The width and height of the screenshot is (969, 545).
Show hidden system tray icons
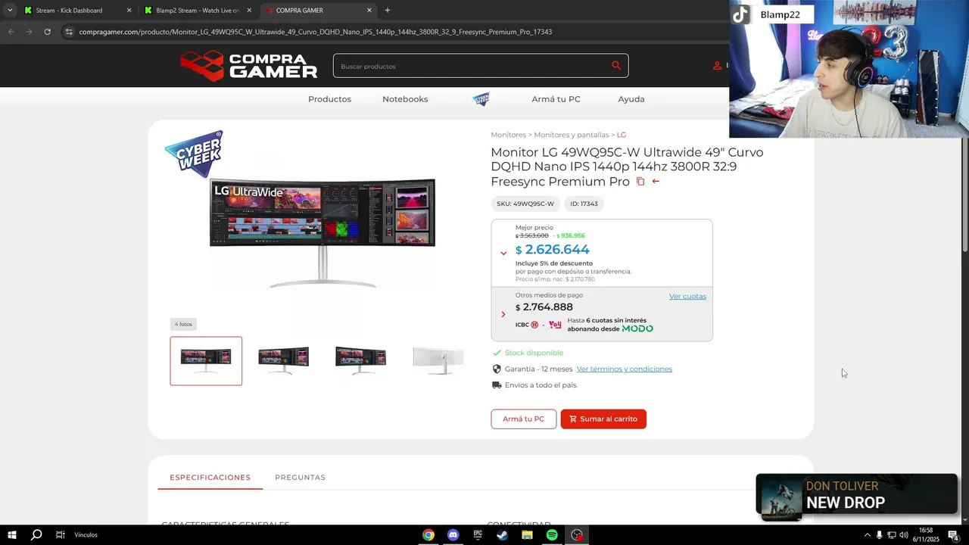click(x=867, y=535)
